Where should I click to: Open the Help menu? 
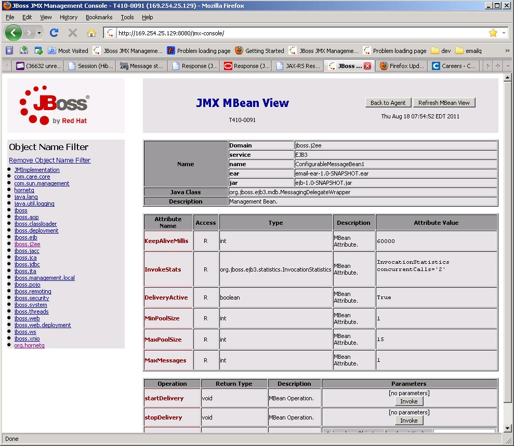[147, 17]
